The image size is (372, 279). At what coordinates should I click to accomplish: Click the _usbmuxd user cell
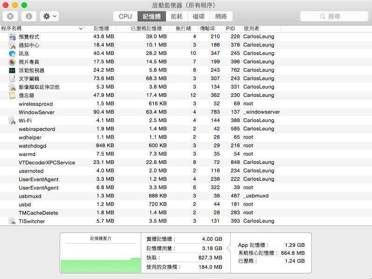click(256, 196)
